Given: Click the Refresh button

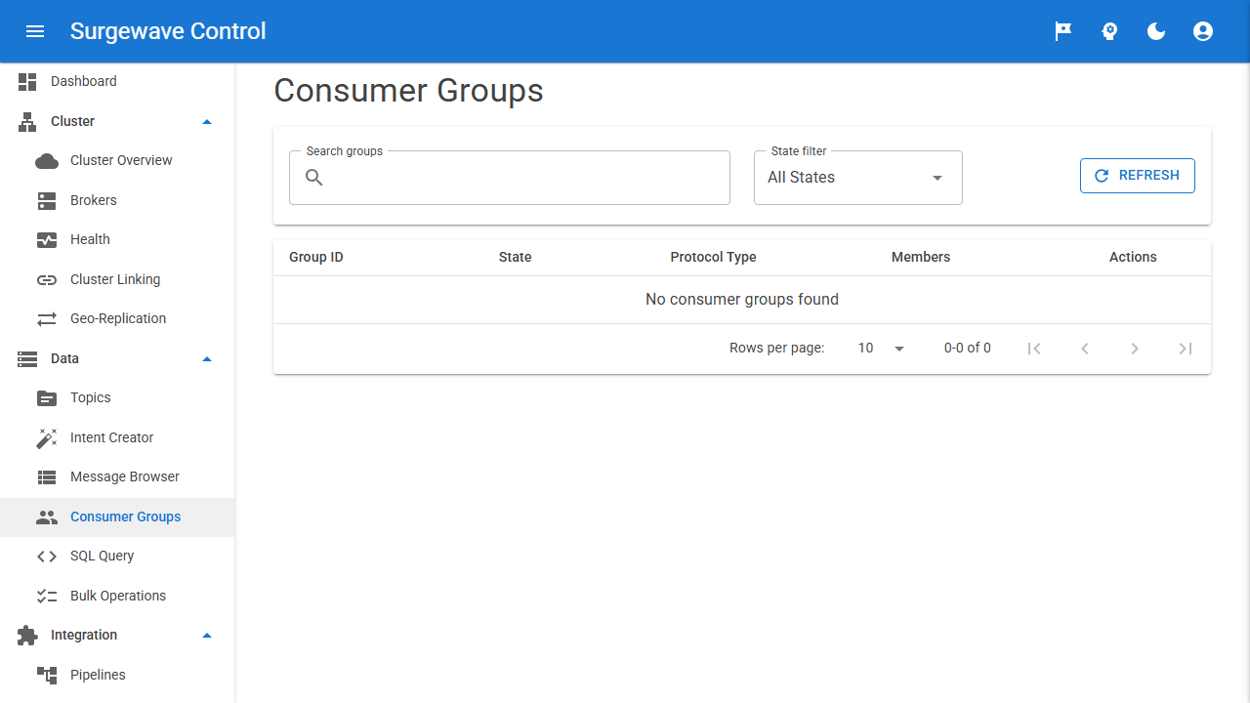Looking at the screenshot, I should [x=1137, y=176].
